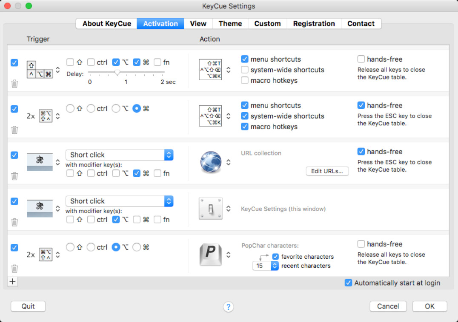Click the 2x double-press key icon in PopChar row
Screen dimensions: 458x322
(46, 255)
